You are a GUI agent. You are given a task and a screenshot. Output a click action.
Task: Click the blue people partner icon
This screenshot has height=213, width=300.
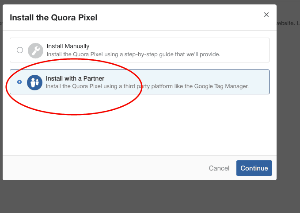34,82
